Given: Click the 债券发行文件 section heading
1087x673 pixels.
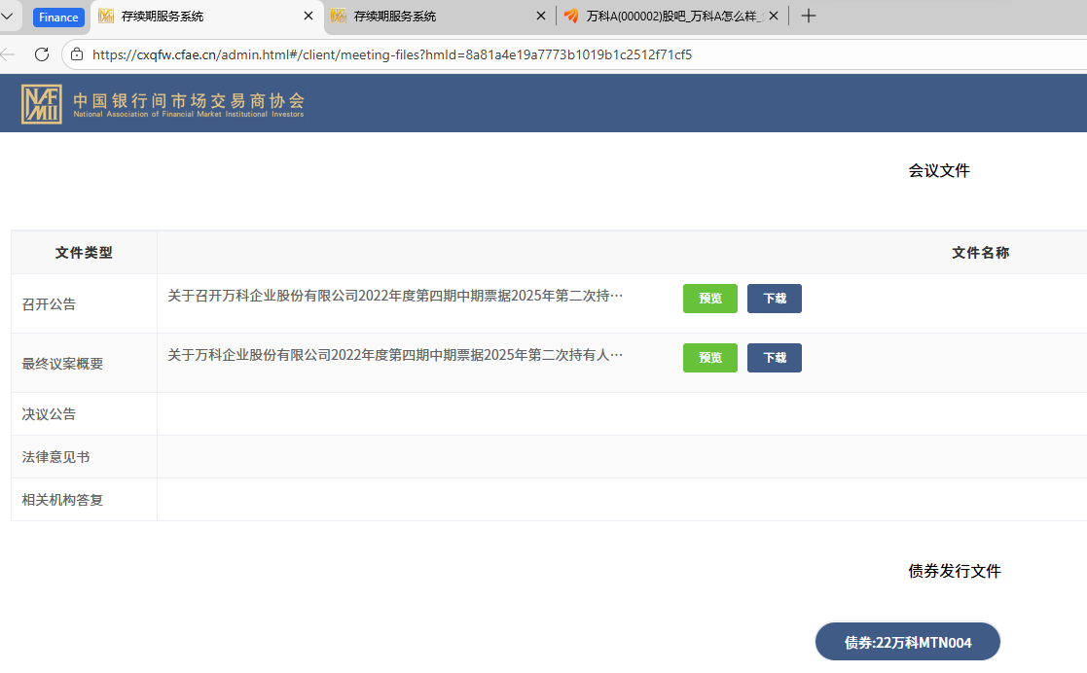Looking at the screenshot, I should tap(955, 571).
